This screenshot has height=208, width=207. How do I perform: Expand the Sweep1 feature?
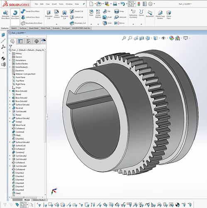click(x=10, y=121)
